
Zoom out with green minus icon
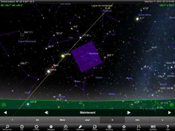4,105
